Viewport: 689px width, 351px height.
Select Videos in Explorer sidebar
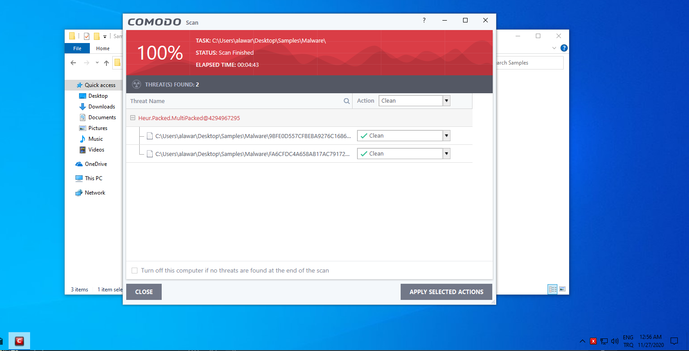click(96, 150)
